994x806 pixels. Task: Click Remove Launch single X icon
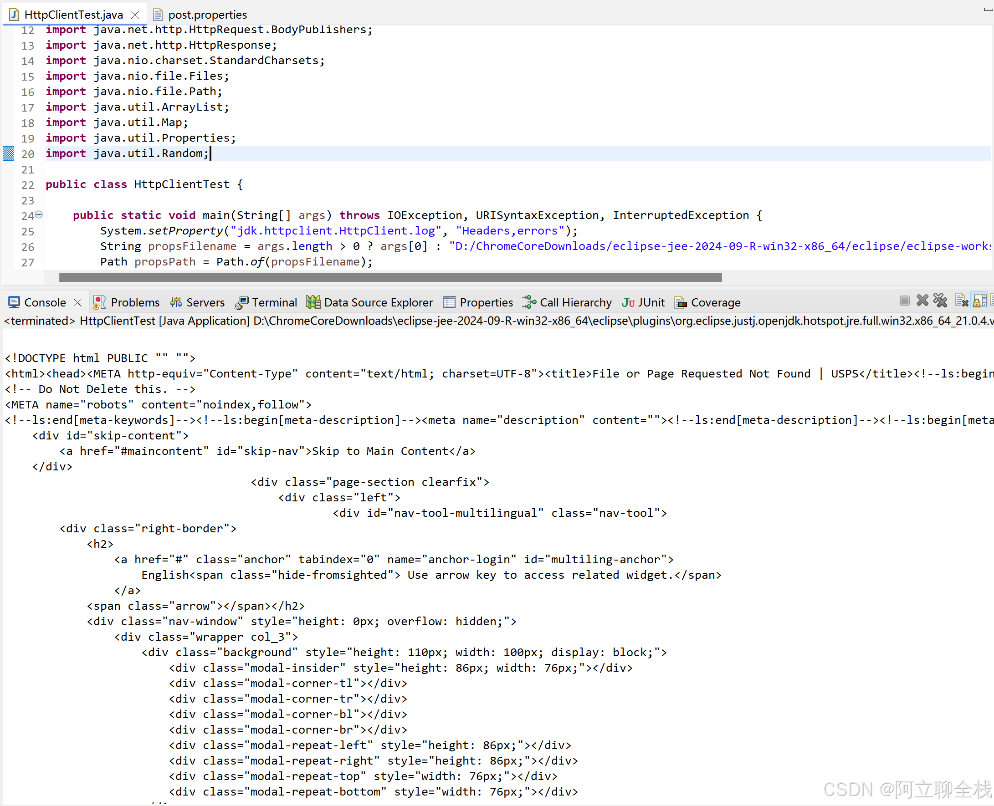[x=922, y=301]
